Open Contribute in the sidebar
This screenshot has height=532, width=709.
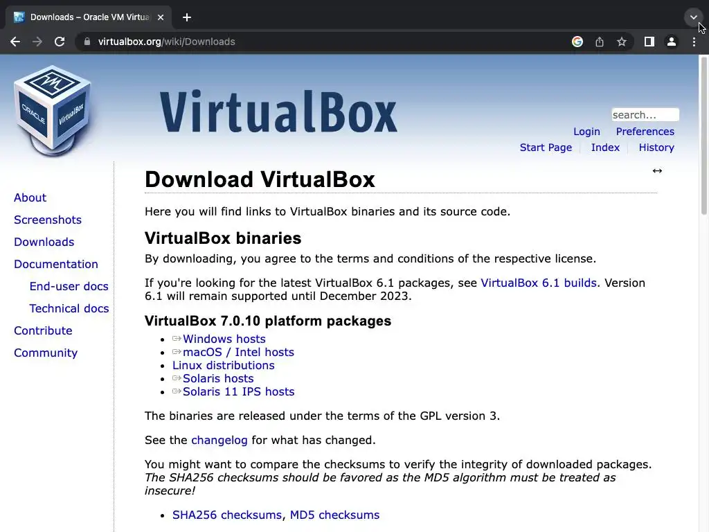(x=43, y=330)
